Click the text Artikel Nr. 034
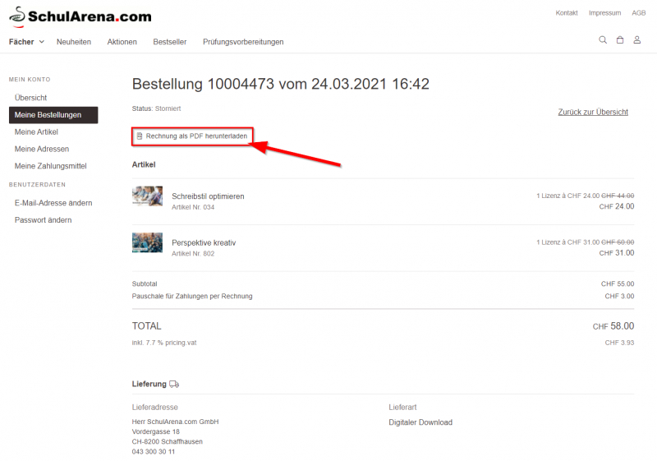The width and height of the screenshot is (657, 461). tap(193, 207)
